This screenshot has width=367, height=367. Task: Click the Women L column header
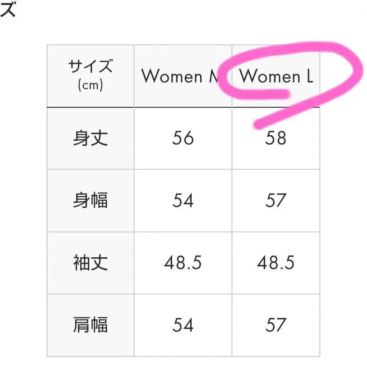276,77
